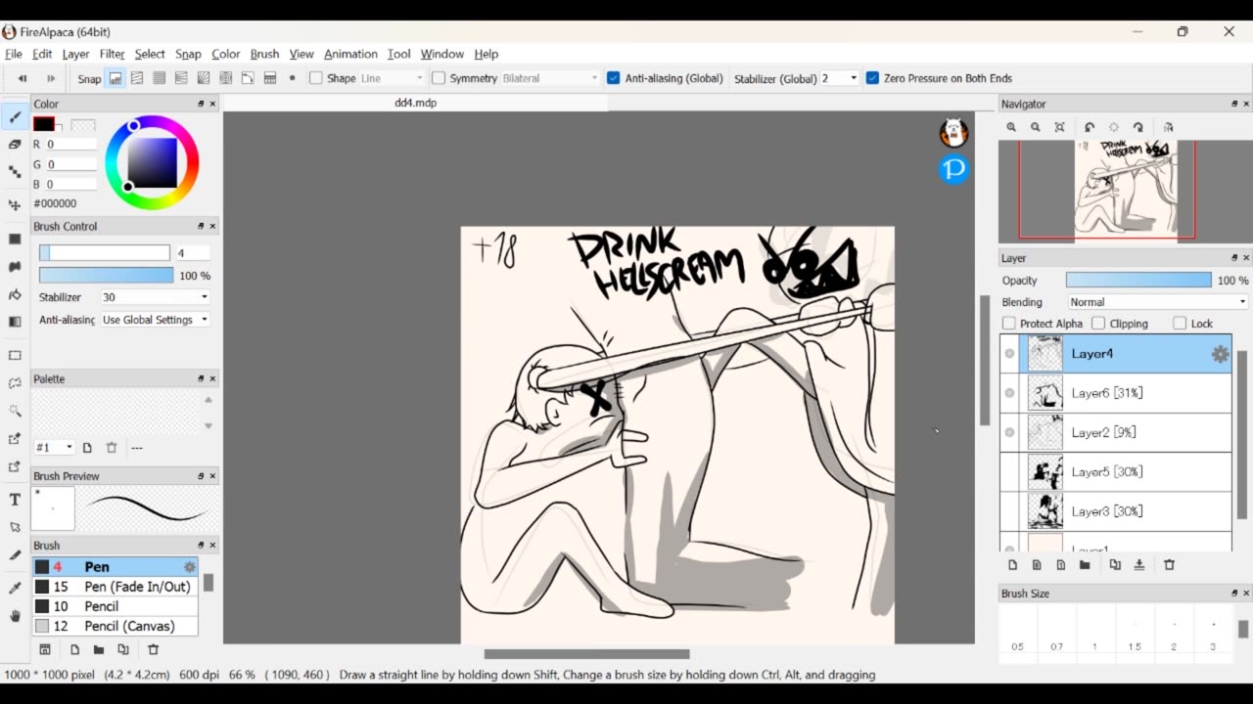Select the Text tool
The height and width of the screenshot is (704, 1253).
(15, 500)
